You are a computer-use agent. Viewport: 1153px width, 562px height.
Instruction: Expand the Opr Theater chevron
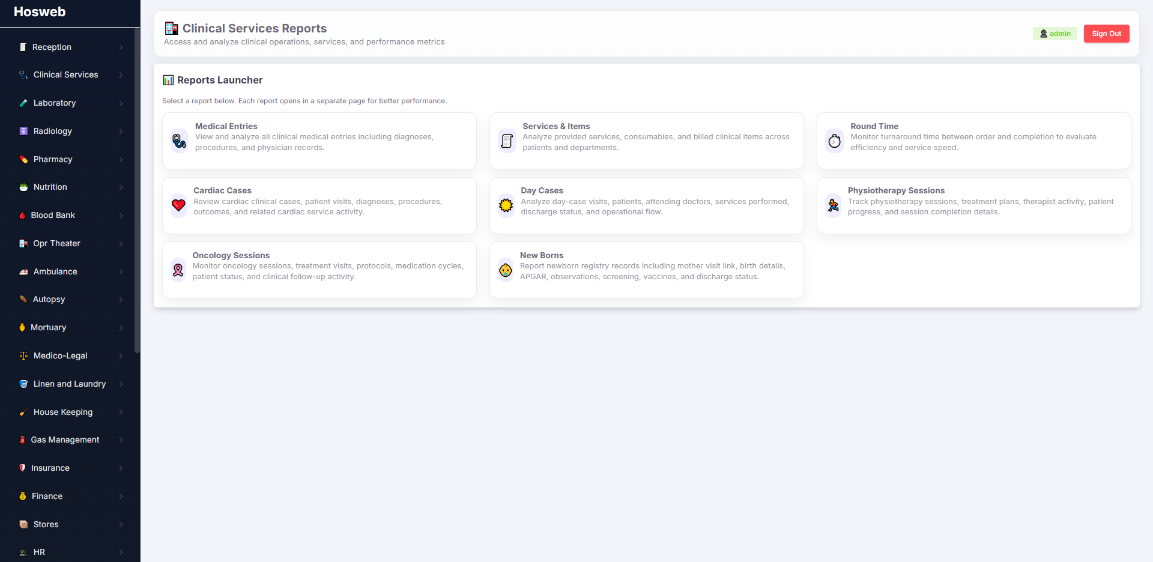[x=121, y=244]
